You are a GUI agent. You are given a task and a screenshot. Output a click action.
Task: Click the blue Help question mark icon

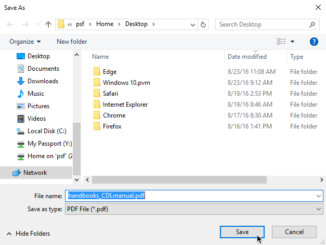[314, 42]
